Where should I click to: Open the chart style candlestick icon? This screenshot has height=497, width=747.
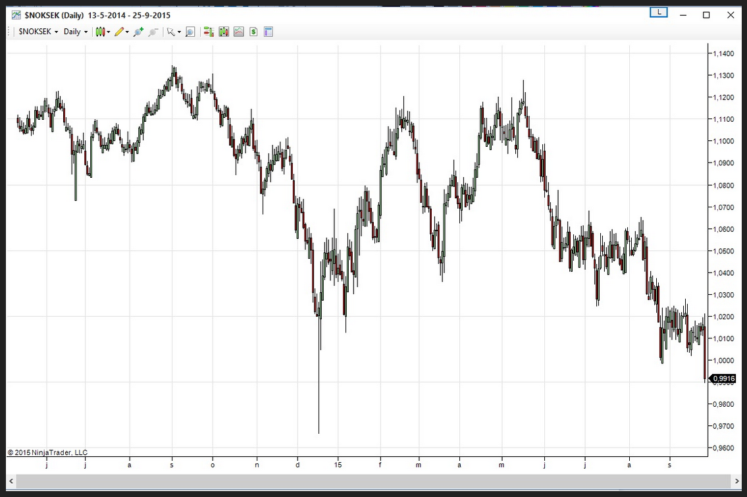(x=99, y=32)
